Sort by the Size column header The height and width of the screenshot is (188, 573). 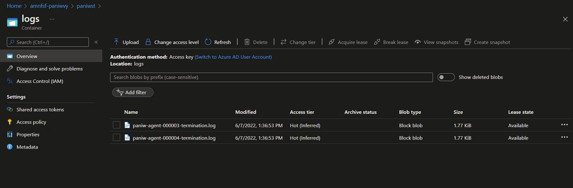pyautogui.click(x=458, y=112)
